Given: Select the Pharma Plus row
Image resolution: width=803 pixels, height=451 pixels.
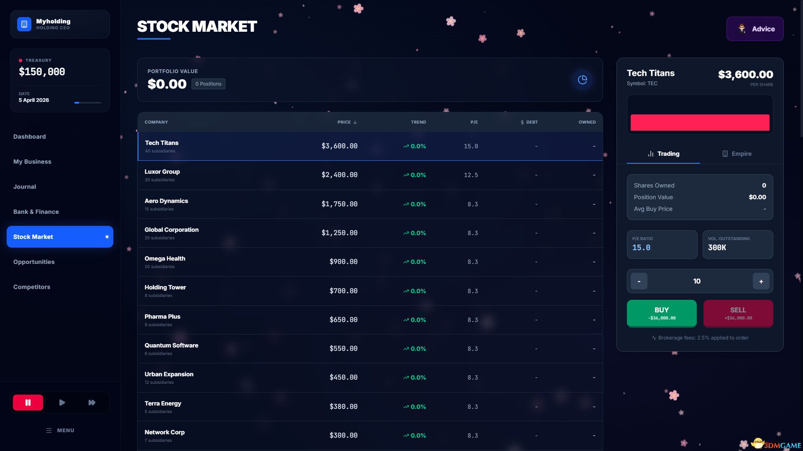Looking at the screenshot, I should point(370,320).
